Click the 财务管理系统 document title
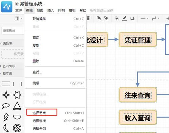 [x=30, y=4]
